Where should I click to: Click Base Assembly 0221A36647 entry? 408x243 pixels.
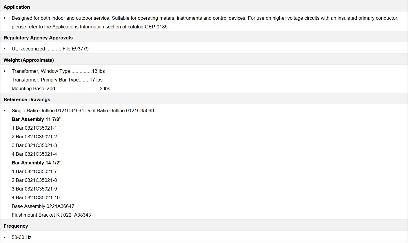coord(43,206)
